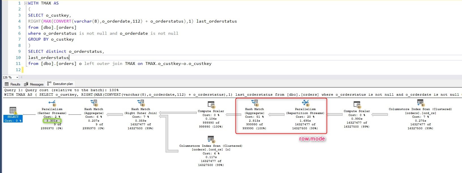Select the Compute Scalar icon with 0.990s
This screenshot has height=173, width=462.
[x=357, y=105]
